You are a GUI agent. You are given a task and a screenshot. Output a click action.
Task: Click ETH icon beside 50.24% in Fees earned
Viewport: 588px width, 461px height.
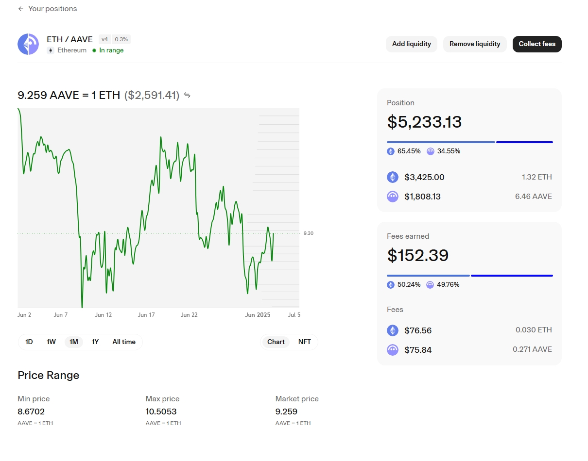[x=391, y=285]
